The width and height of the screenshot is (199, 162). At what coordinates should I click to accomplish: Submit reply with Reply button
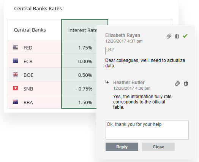[122, 147]
